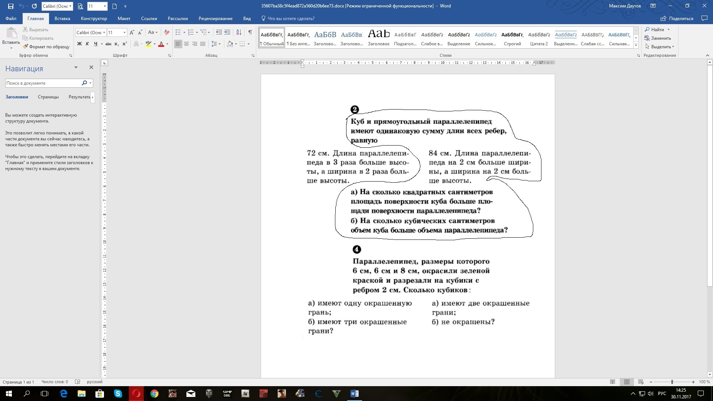The image size is (713, 401).
Task: Click the Increase Font Size icon
Action: point(132,32)
